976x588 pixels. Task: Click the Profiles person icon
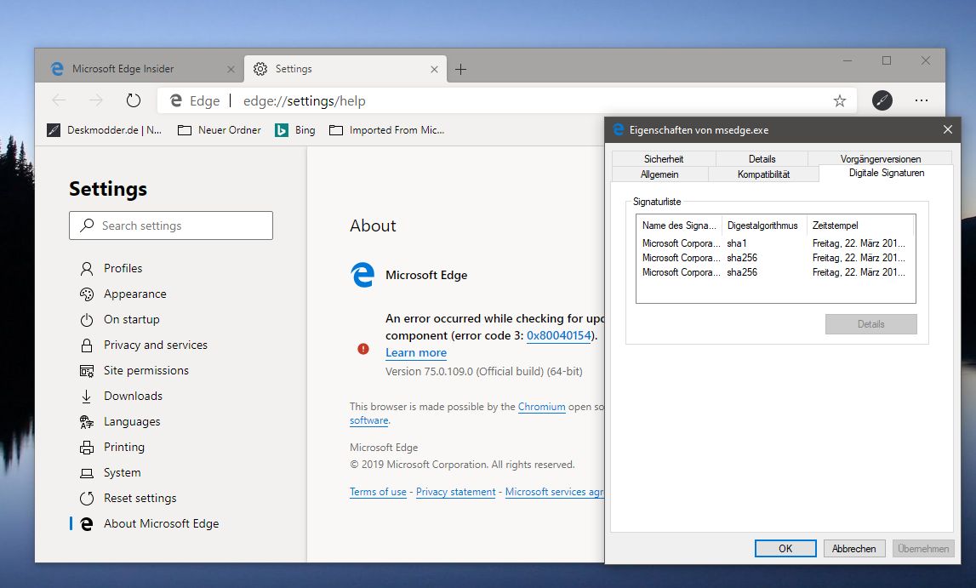tap(87, 268)
